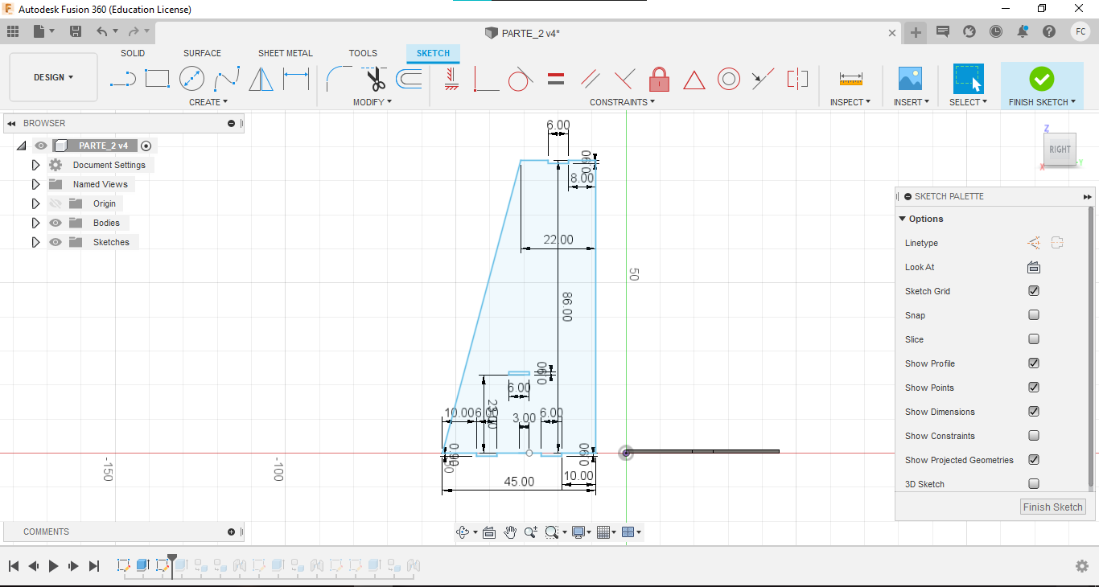Image resolution: width=1099 pixels, height=587 pixels.
Task: Click the RIGHT face of the ViewCube
Action: coord(1060,149)
